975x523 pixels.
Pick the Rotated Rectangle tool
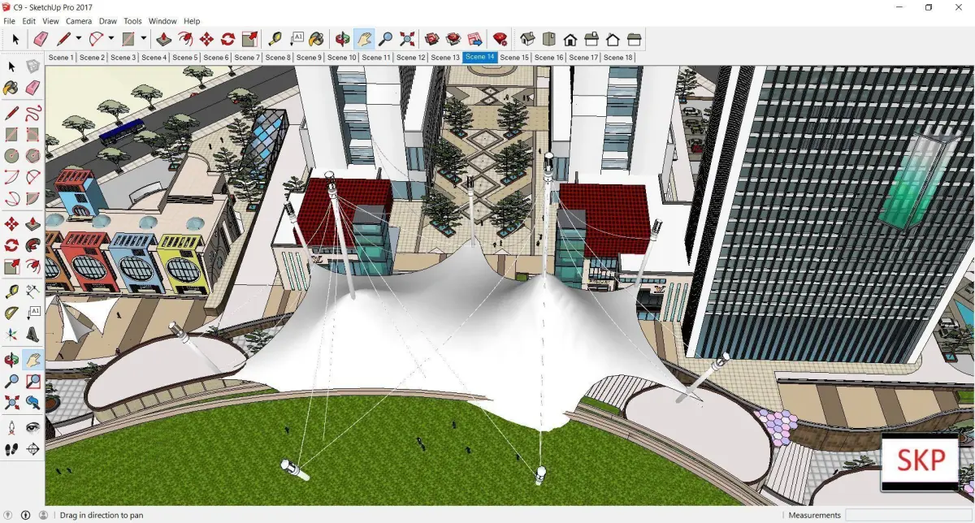click(x=33, y=134)
